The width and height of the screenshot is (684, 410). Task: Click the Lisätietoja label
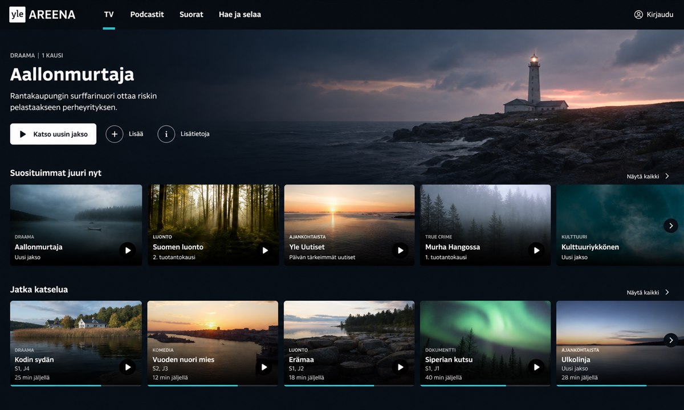(x=195, y=134)
